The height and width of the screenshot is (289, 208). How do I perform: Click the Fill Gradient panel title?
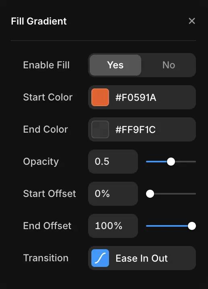pyautogui.click(x=39, y=21)
